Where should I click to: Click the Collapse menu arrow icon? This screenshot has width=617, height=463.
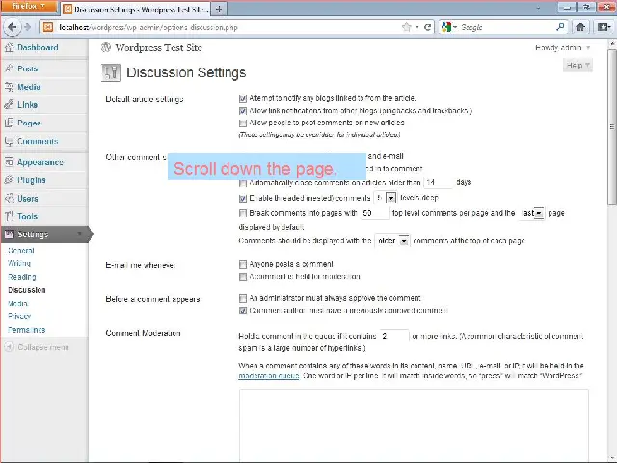pos(9,347)
